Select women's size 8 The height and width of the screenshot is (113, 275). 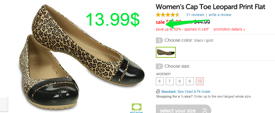pos(180,81)
